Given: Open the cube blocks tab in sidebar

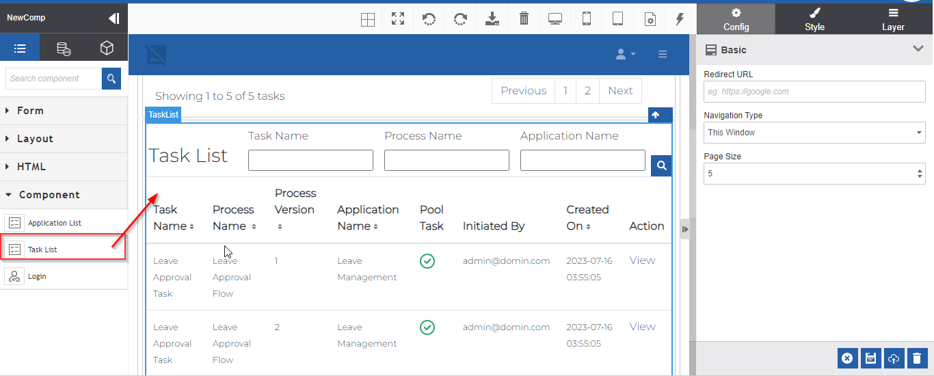Looking at the screenshot, I should (106, 49).
